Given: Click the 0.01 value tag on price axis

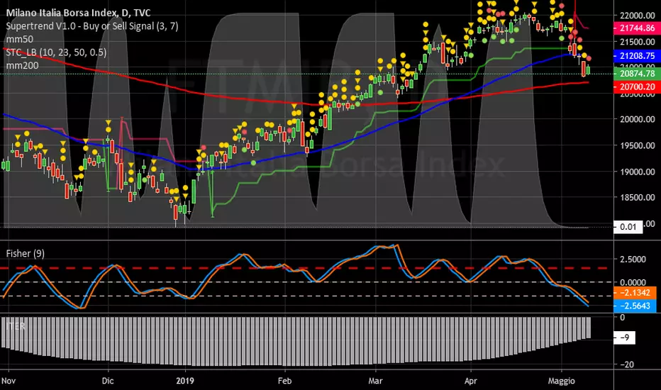Looking at the screenshot, I should click(x=628, y=227).
